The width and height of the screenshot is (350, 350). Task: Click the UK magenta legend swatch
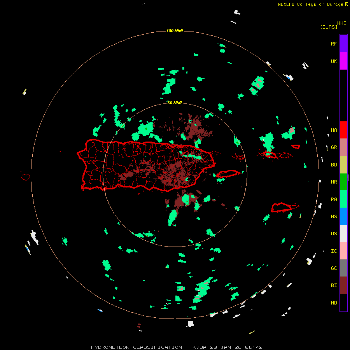tap(343, 61)
